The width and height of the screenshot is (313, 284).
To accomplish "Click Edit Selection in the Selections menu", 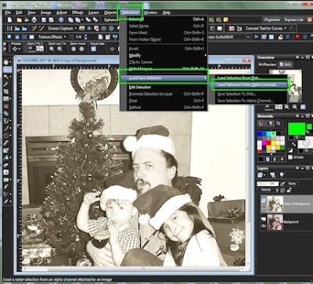I will coord(140,87).
